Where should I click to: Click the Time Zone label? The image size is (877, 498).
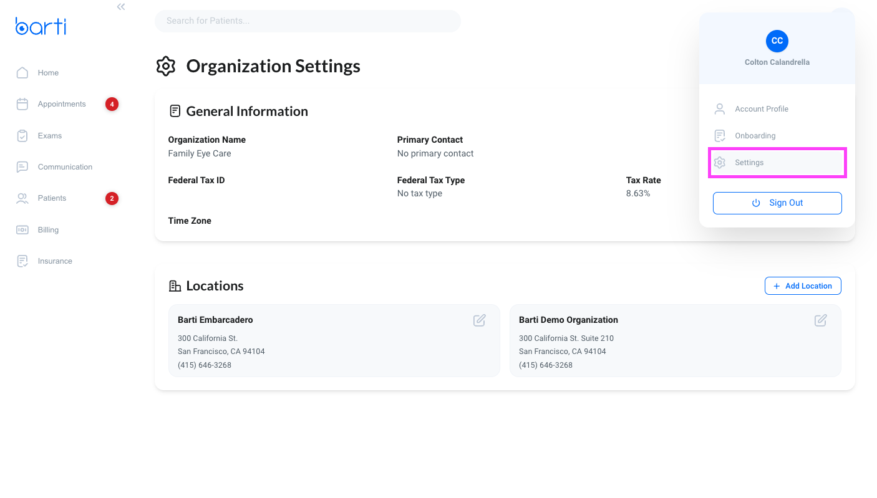(x=190, y=221)
